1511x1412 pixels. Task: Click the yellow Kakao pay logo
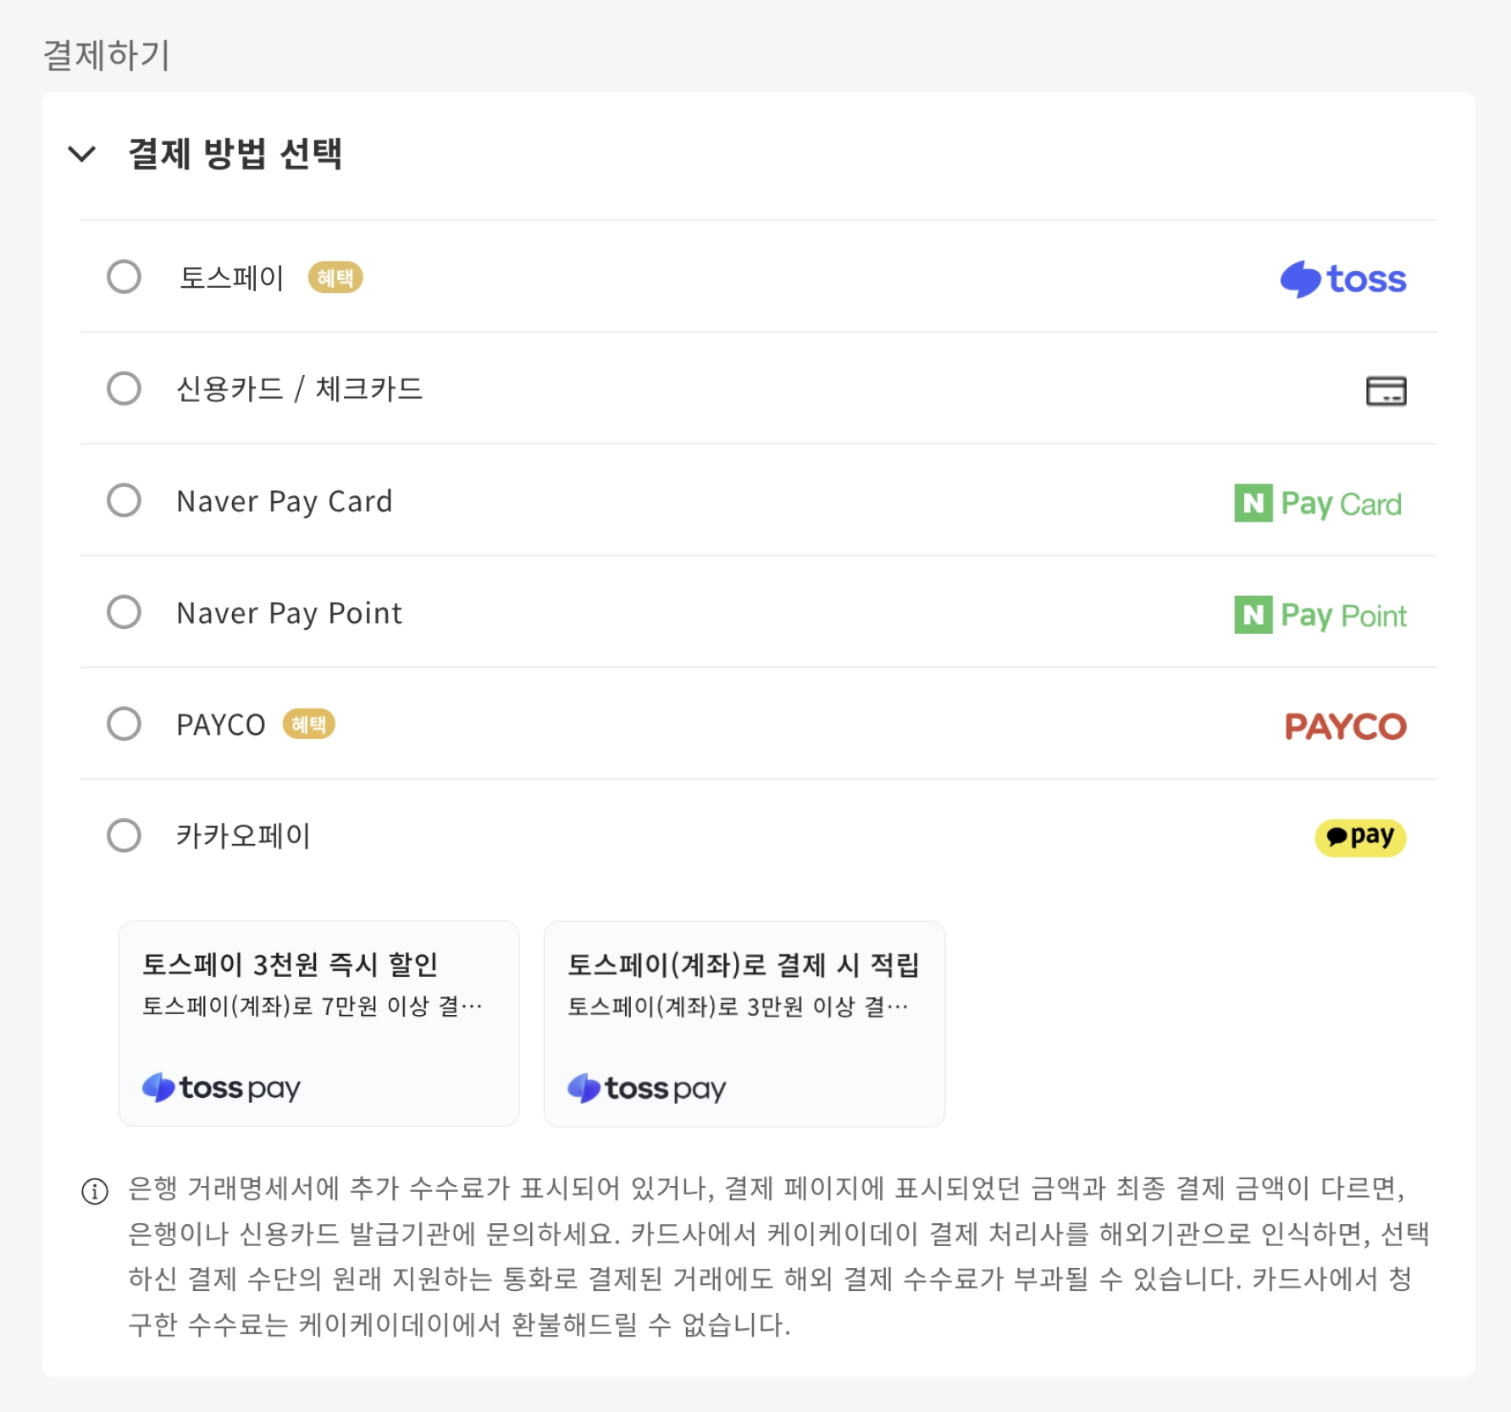pyautogui.click(x=1359, y=837)
